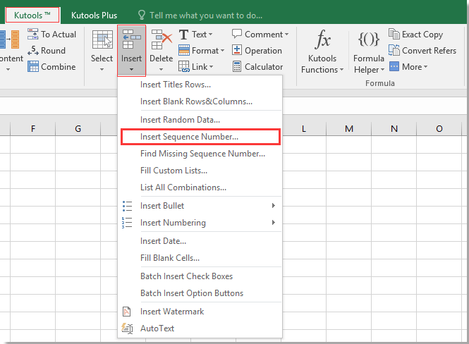
Task: Open the Format dropdown arrow
Action: [222, 51]
